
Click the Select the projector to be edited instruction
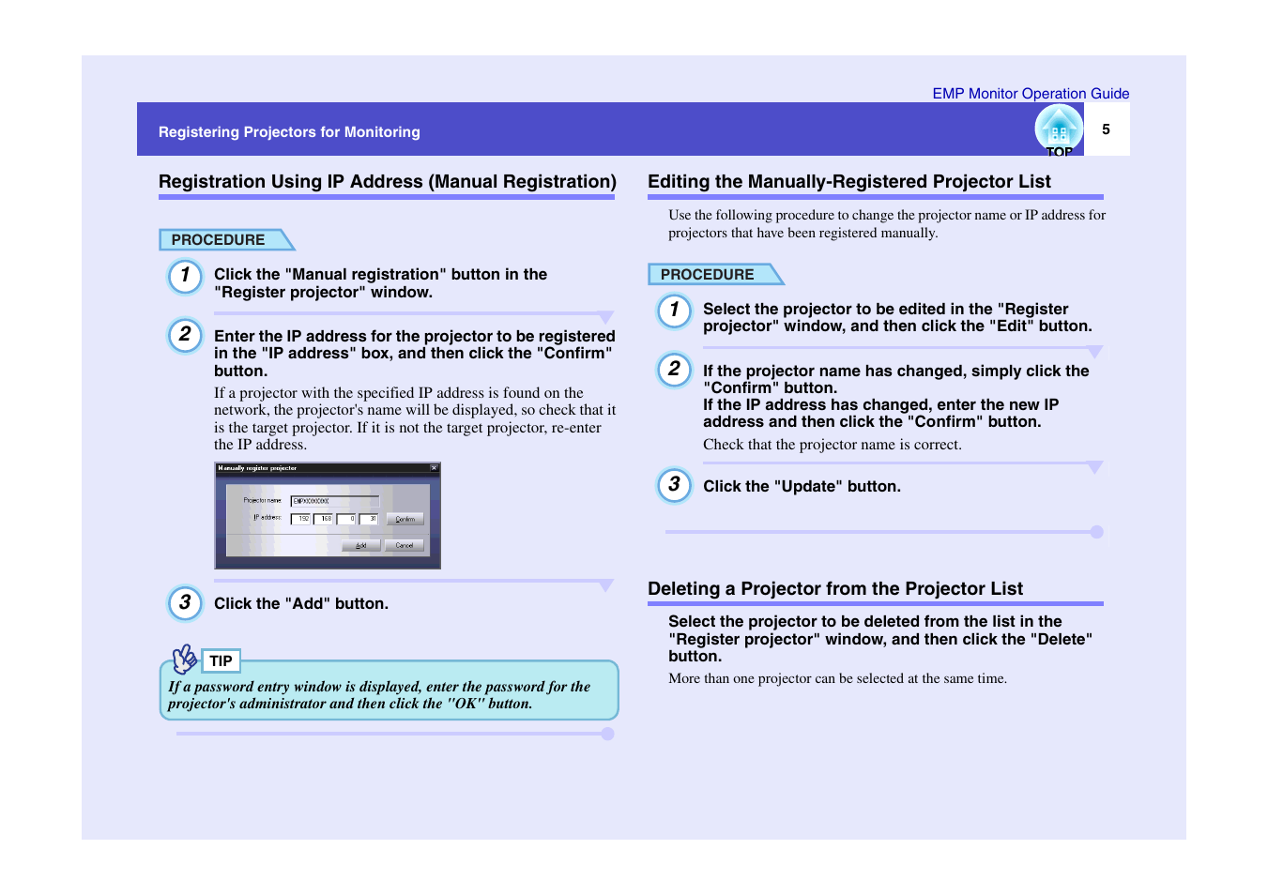pyautogui.click(x=897, y=318)
